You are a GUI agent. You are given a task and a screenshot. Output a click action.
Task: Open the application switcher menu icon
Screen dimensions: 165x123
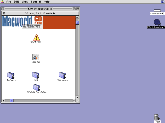click(x=163, y=2)
